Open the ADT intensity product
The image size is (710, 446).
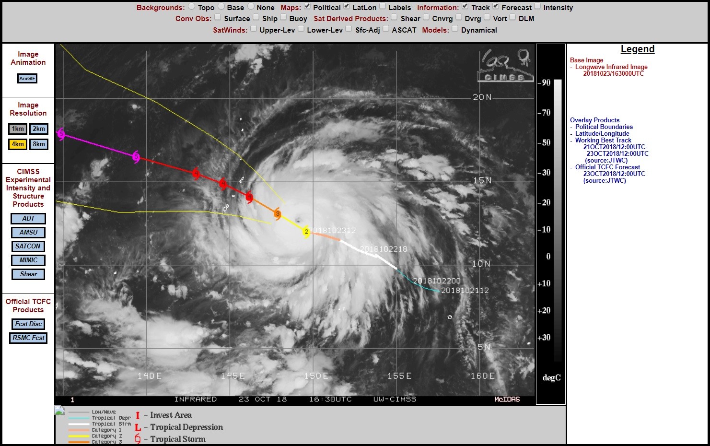28,219
